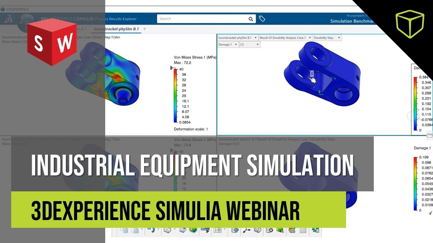Click the Search input field
433x243 pixels.
(x=202, y=19)
